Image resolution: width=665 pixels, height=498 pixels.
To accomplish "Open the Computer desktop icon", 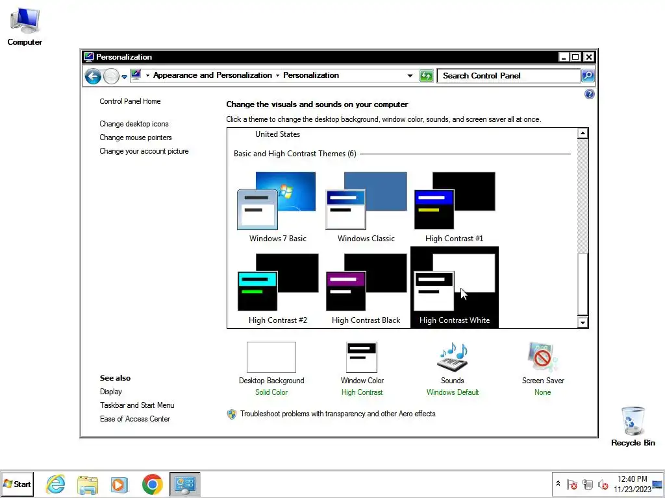I will tap(25, 26).
